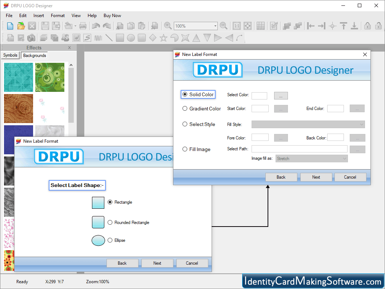Click the open folder toolbar icon
This screenshot has width=385, height=289.
pyautogui.click(x=21, y=26)
